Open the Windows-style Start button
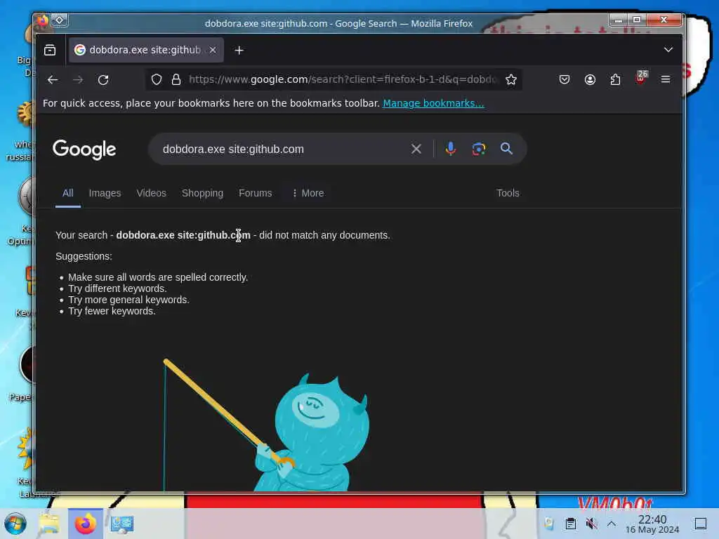The width and height of the screenshot is (719, 539). pos(15,524)
